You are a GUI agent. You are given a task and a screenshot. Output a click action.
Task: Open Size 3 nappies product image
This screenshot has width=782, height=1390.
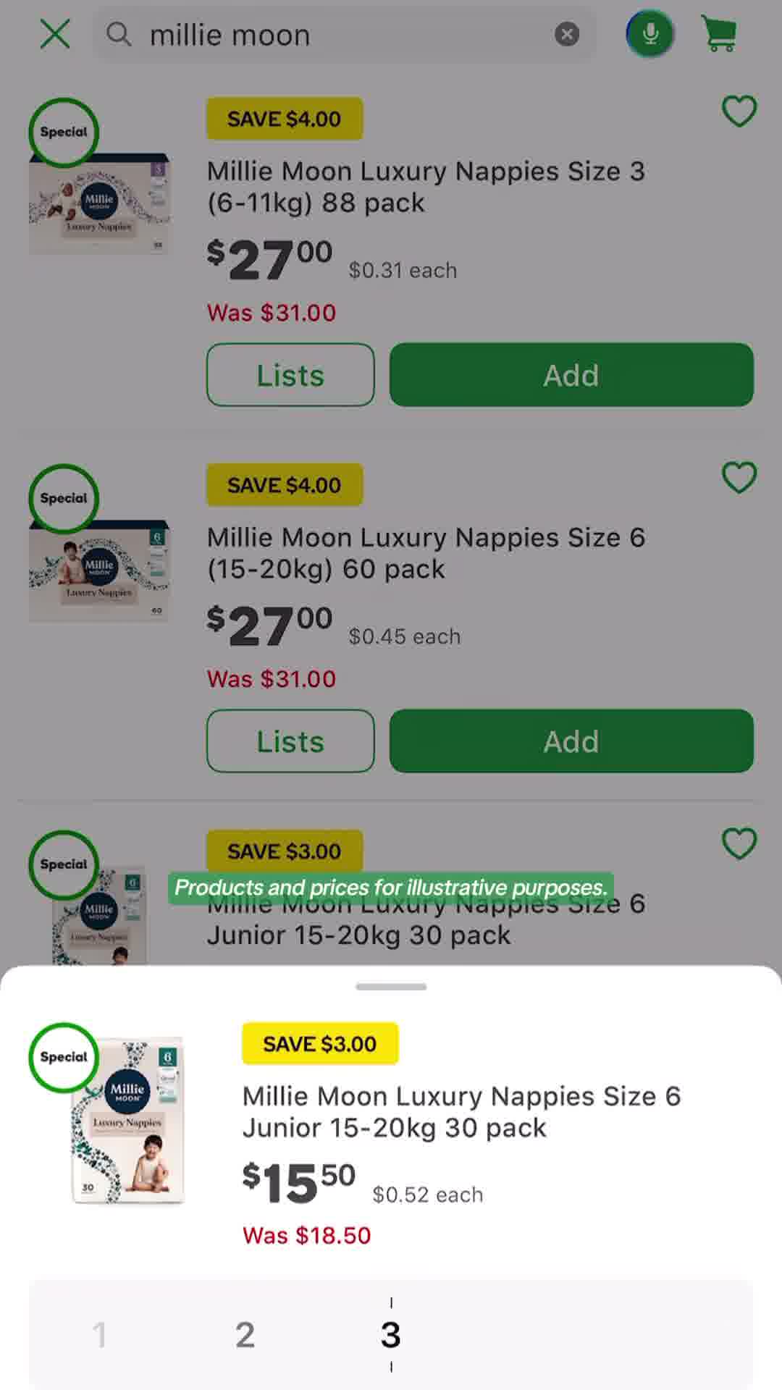point(99,203)
